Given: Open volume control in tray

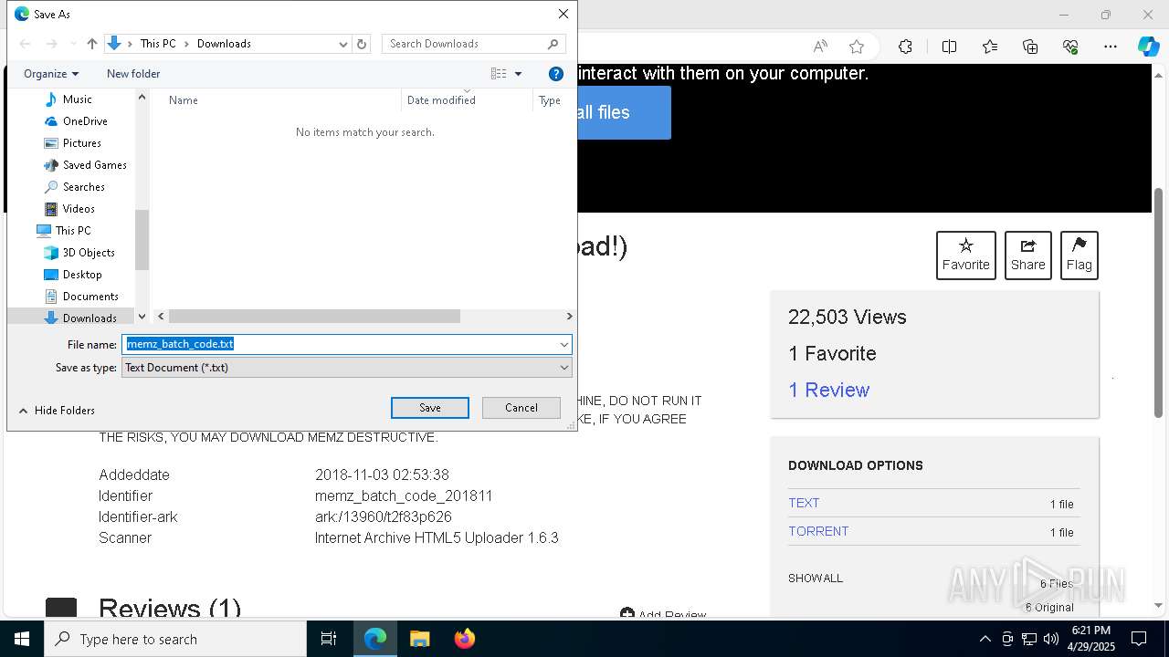Looking at the screenshot, I should point(1050,639).
